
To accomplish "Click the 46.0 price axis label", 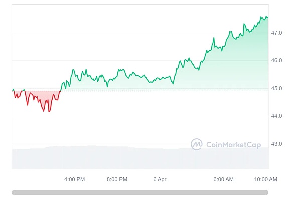I will [276, 61].
